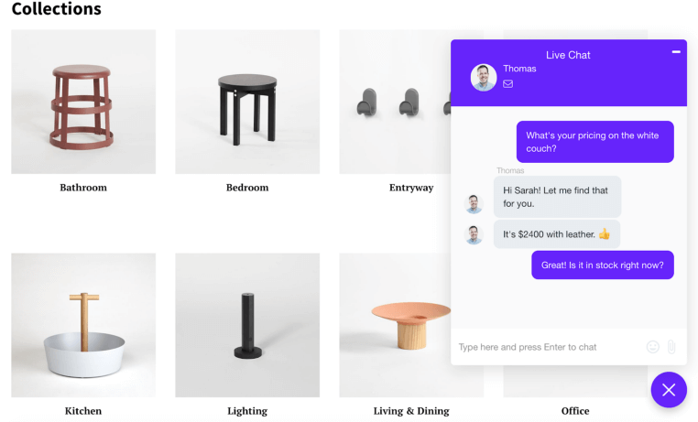This screenshot has height=422, width=698.
Task: Click the Entryway hooks image
Action: (x=395, y=102)
